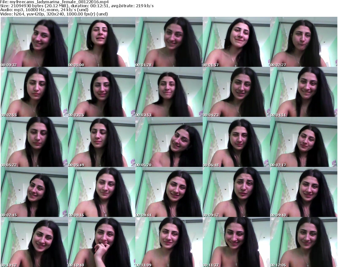Select the thumbnail timestamped 00:00:32
The width and height of the screenshot is (338, 267).
click(x=34, y=42)
